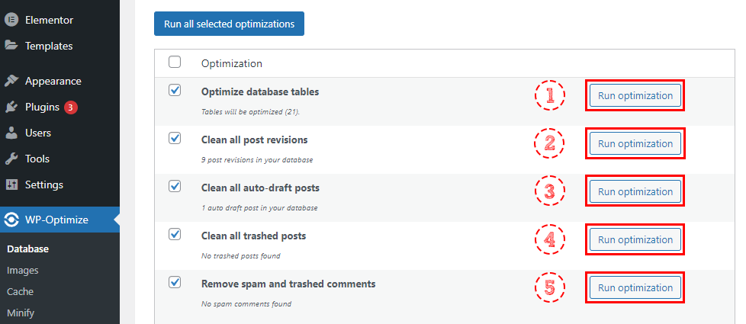The image size is (746, 324).
Task: Click the Tools wrench icon
Action: [x=11, y=159]
